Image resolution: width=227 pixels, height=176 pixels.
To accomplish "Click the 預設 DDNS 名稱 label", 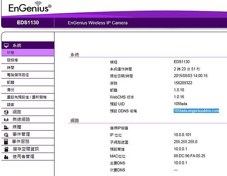I will click(x=123, y=111).
